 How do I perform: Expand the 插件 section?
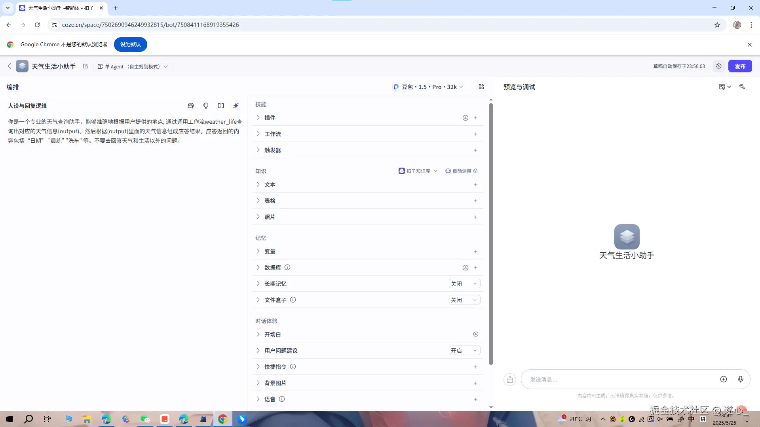[270, 118]
